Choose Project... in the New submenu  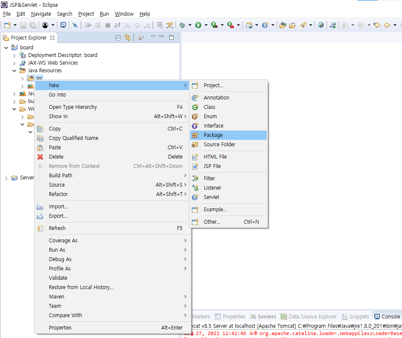(228, 85)
